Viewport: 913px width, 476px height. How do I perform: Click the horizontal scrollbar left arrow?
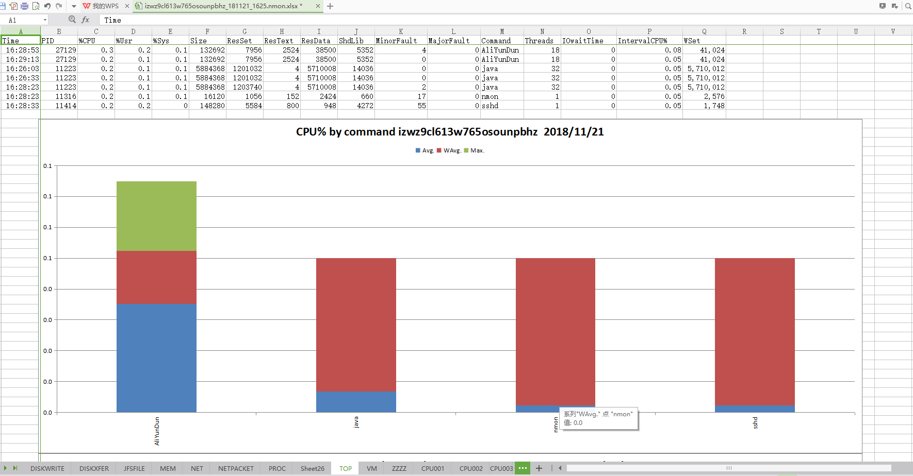pyautogui.click(x=560, y=468)
